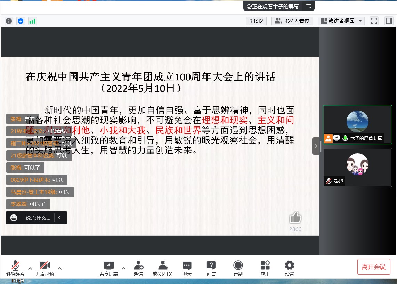Open the 演讲者视图 view dropdown
The image size is (397, 284).
341,21
